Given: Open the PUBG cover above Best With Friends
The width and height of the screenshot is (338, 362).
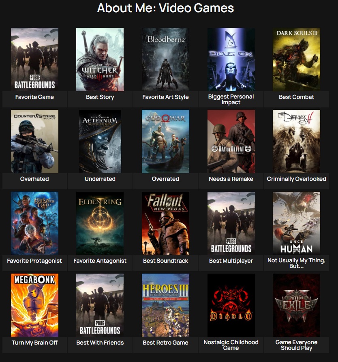Looking at the screenshot, I should pos(100,305).
